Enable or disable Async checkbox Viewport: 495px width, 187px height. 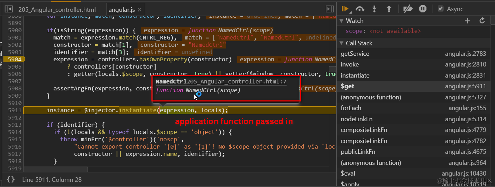pos(440,9)
